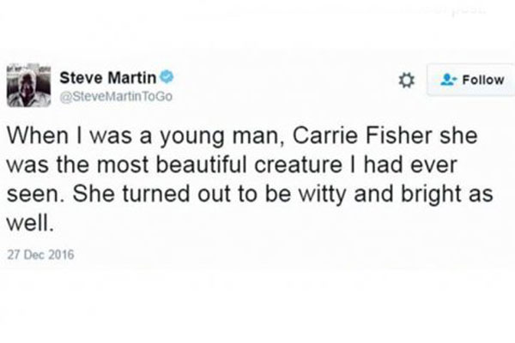Click the word "well." ending the tweet
The height and width of the screenshot is (343, 515).
click(x=30, y=223)
